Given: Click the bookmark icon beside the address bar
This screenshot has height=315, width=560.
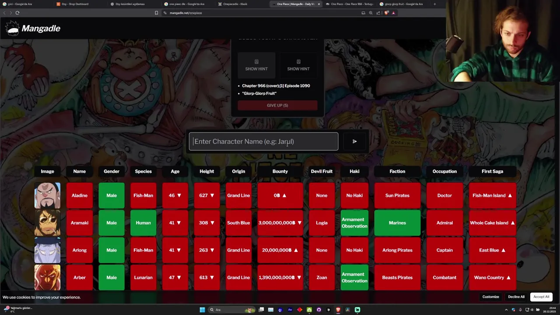Looking at the screenshot, I should [x=156, y=13].
